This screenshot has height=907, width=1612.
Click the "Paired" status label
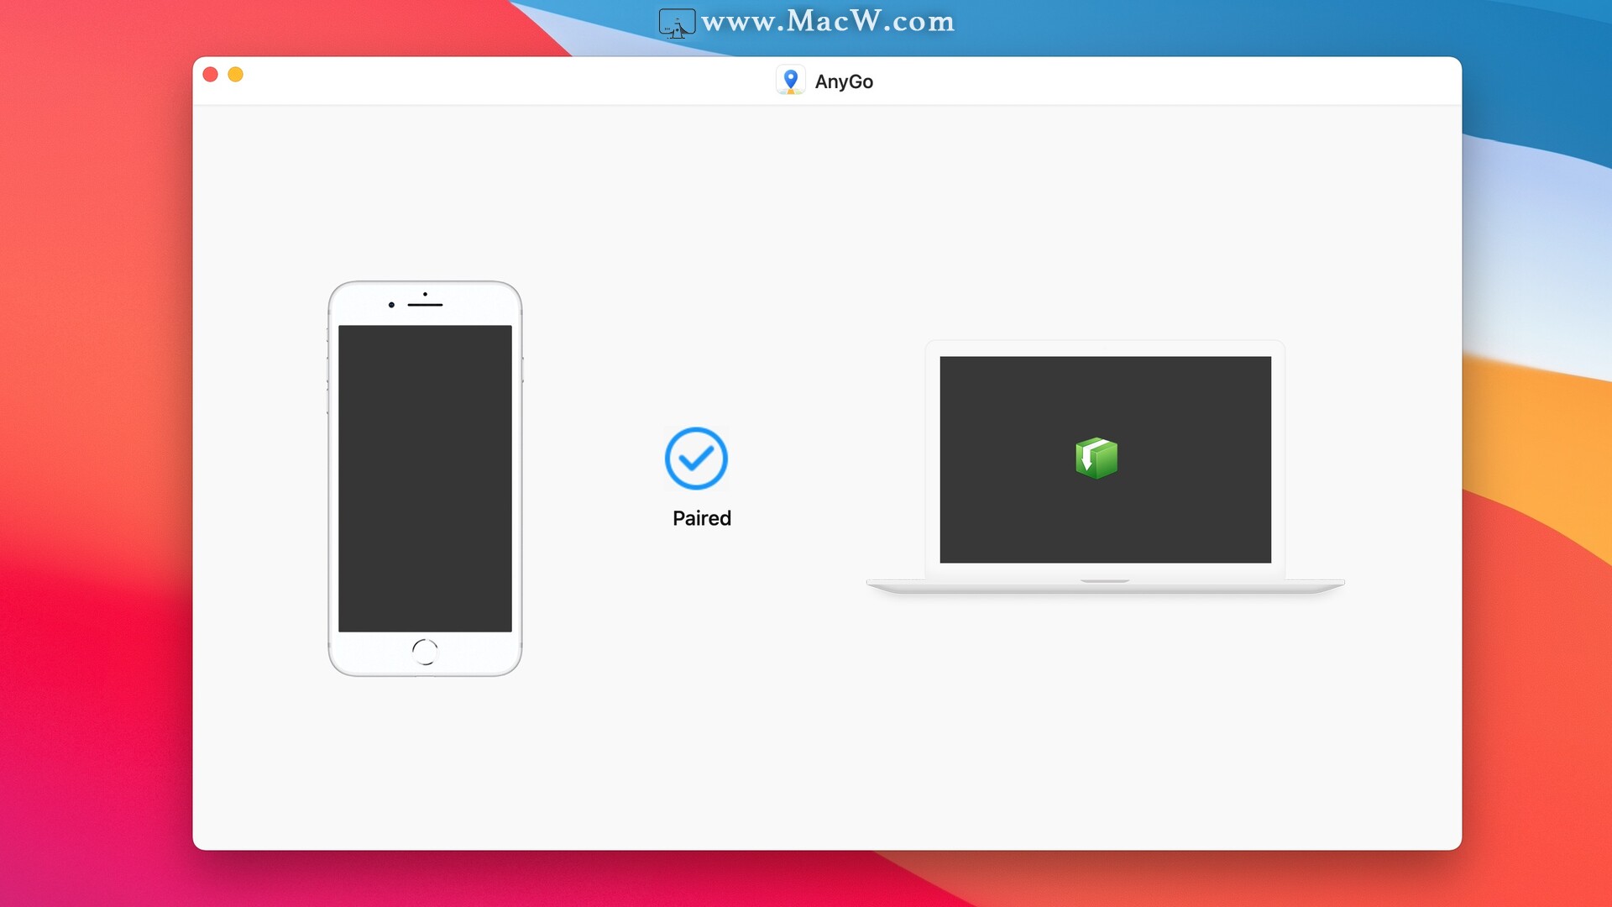702,518
